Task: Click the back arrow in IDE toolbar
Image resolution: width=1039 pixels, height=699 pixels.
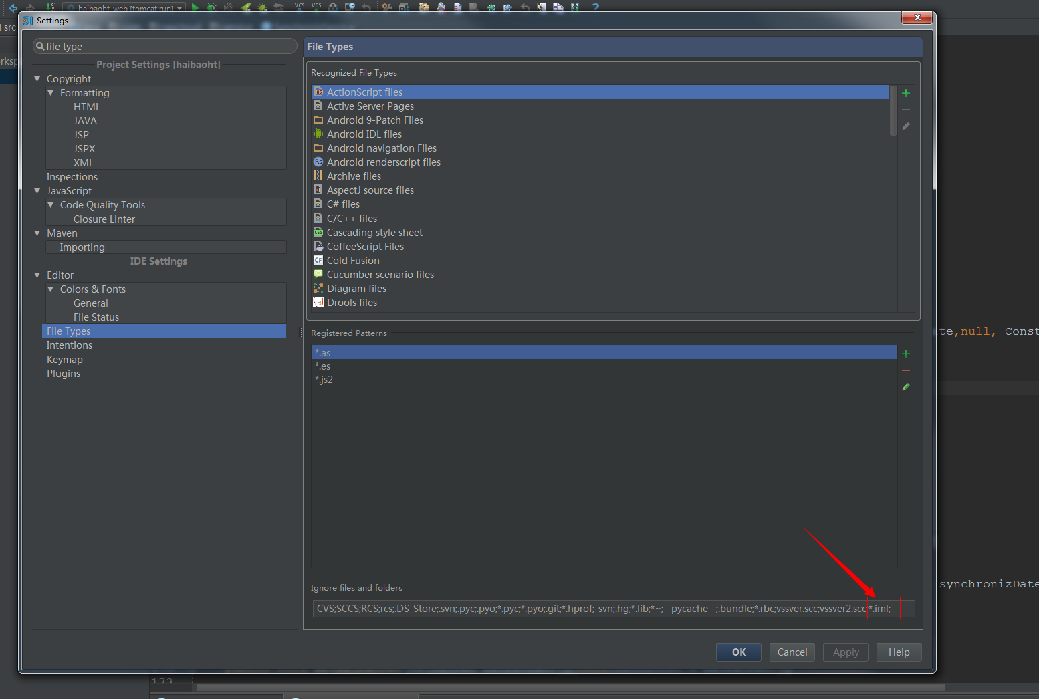Action: [13, 7]
